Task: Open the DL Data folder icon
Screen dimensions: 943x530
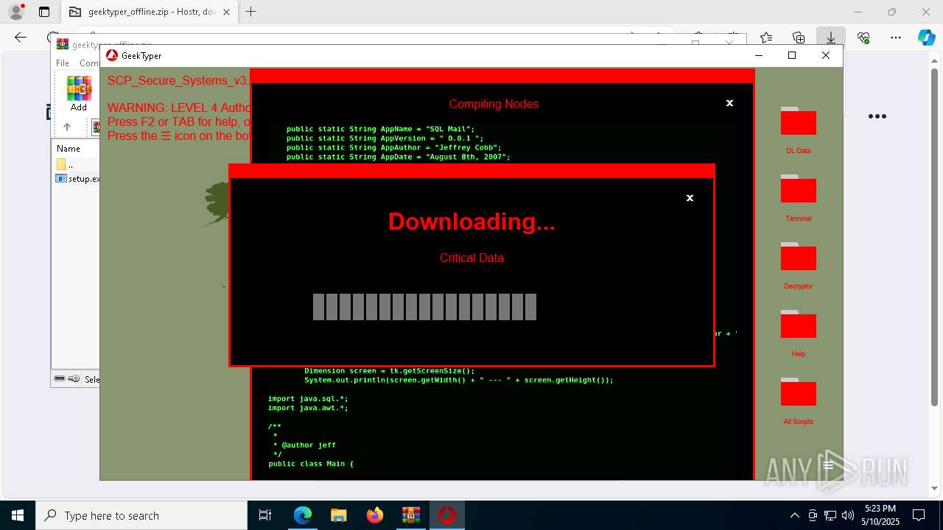Action: [x=798, y=121]
